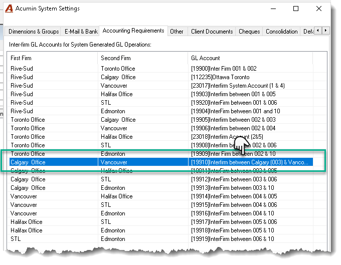Screen dimensions: 341x265
Task: Click Vancouver in the 19914 row
Action: tap(24, 196)
